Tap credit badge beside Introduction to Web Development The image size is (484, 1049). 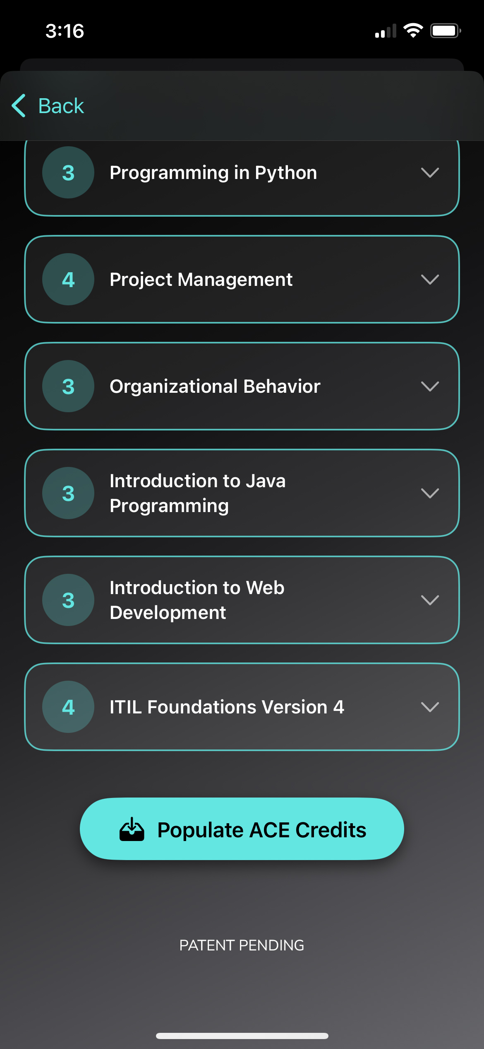68,600
